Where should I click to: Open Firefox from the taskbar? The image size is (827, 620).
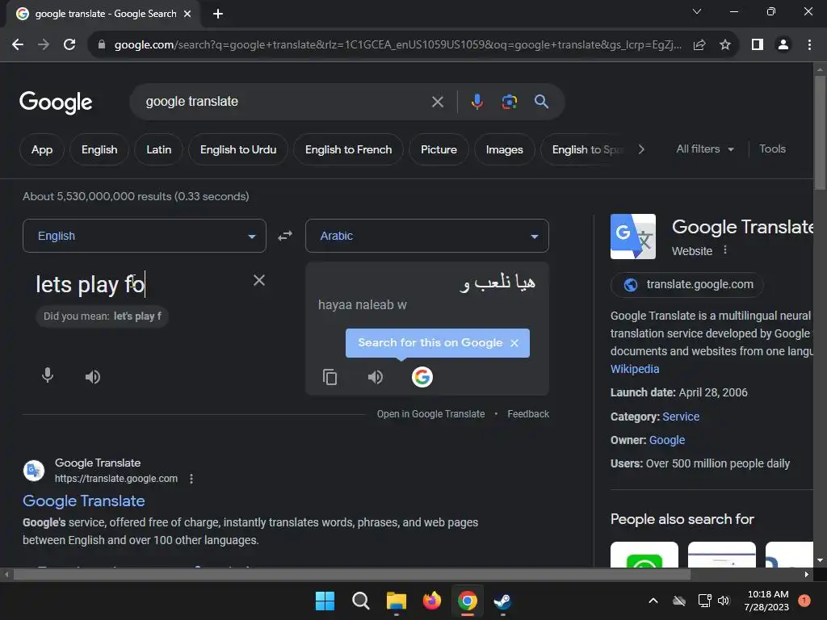click(431, 601)
